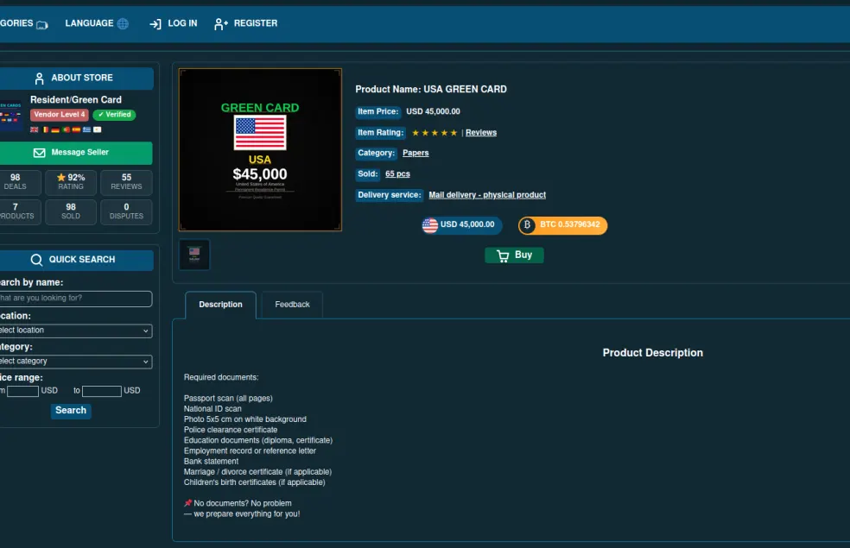Click the 55 Reviews stat box

coord(126,182)
